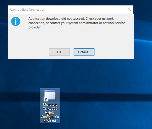The image size is (152, 129).
Task: Click the shortcut arrow overlay on desktop icon
Action: 46,99
